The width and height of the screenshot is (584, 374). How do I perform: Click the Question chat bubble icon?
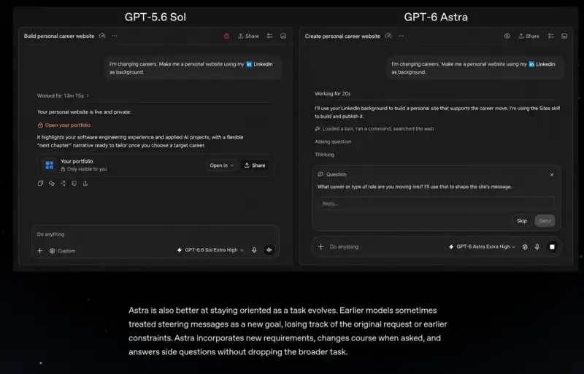pyautogui.click(x=320, y=174)
